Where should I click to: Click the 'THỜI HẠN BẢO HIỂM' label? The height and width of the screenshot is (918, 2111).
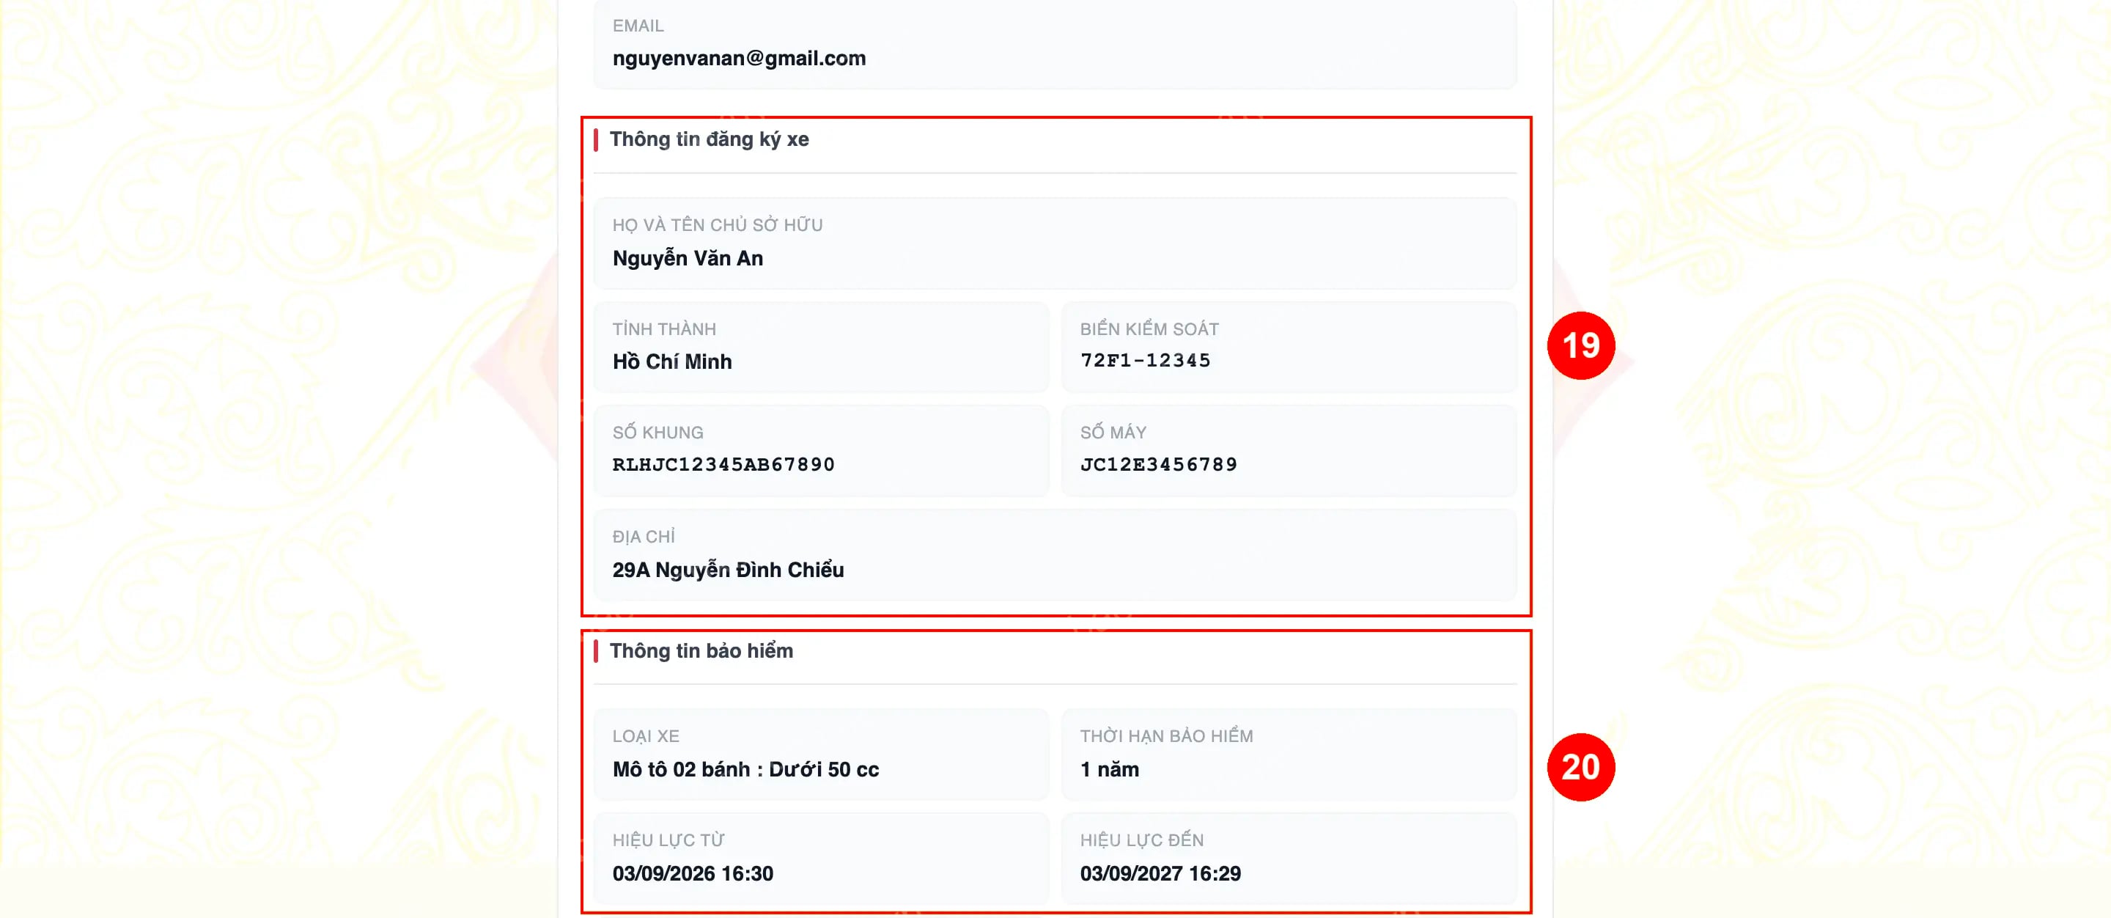1166,736
